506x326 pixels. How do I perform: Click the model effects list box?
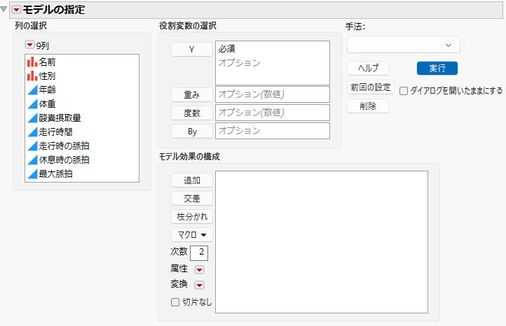point(322,242)
